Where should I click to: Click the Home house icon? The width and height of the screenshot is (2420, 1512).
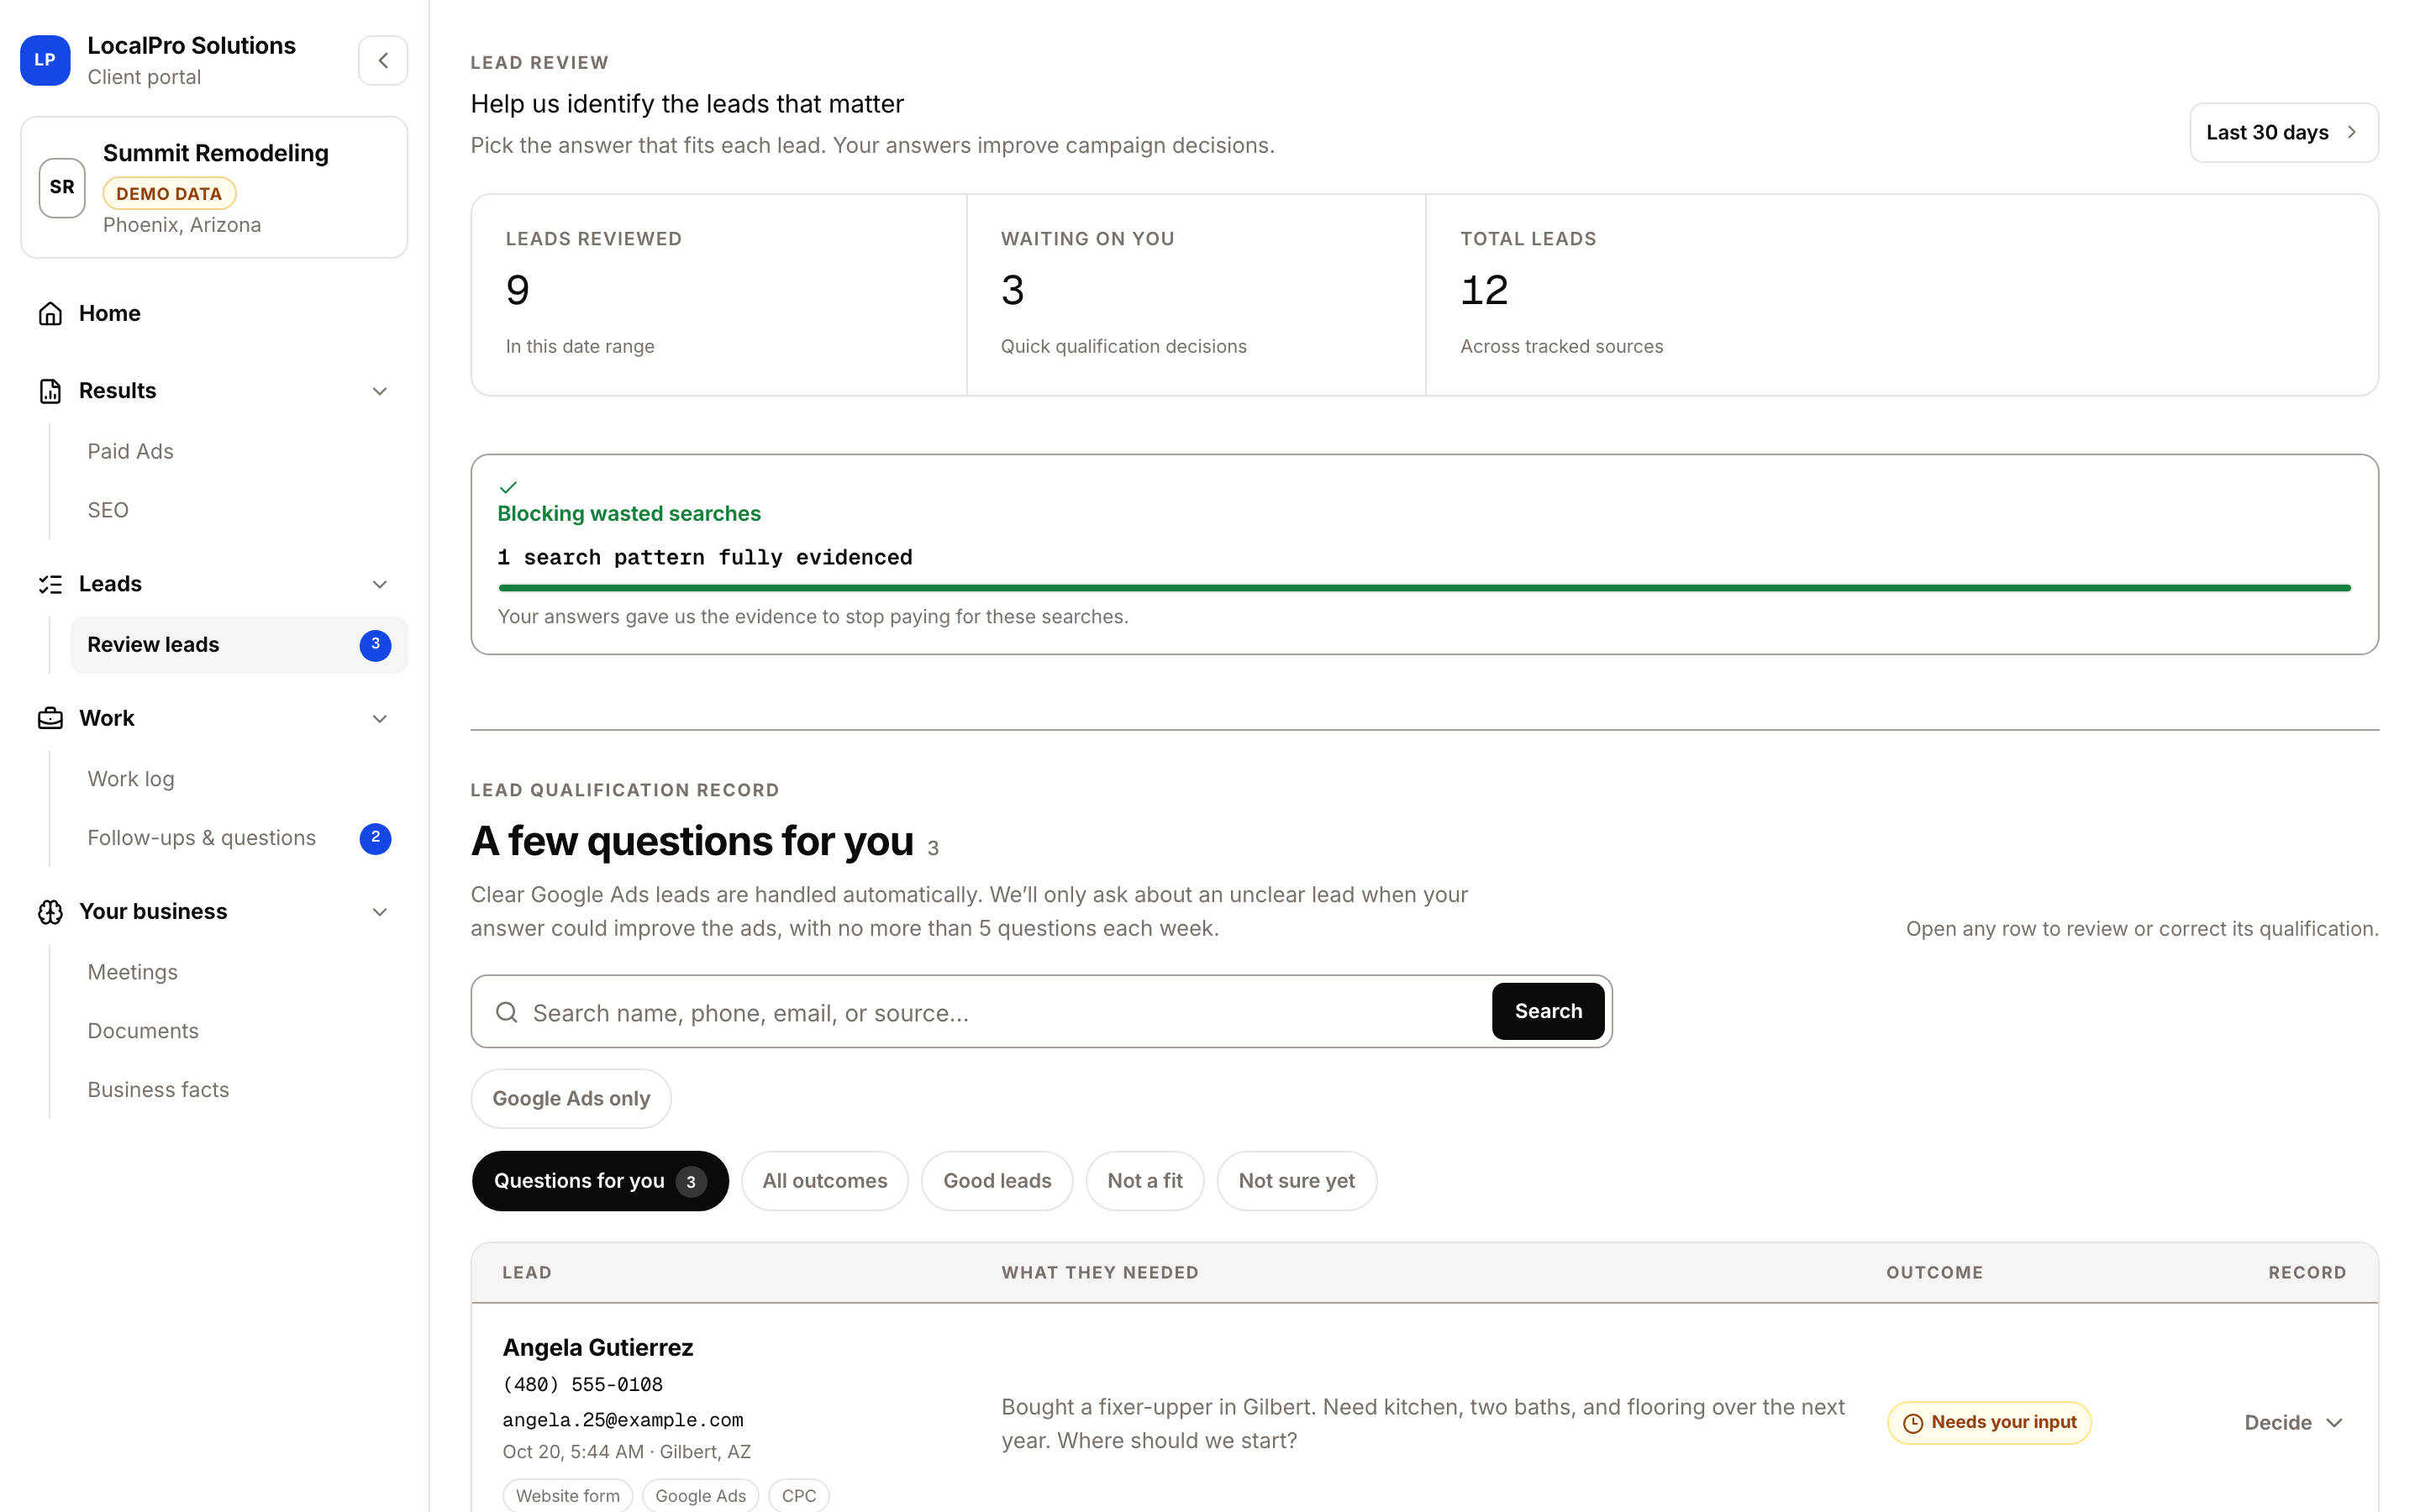(50, 313)
